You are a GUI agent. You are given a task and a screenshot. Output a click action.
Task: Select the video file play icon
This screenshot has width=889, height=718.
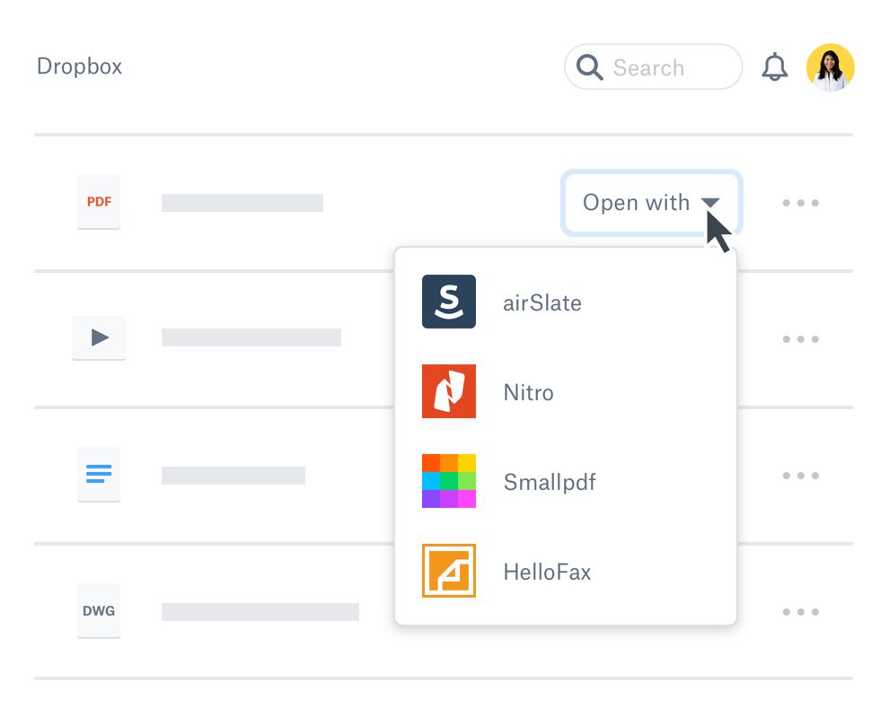pyautogui.click(x=99, y=338)
